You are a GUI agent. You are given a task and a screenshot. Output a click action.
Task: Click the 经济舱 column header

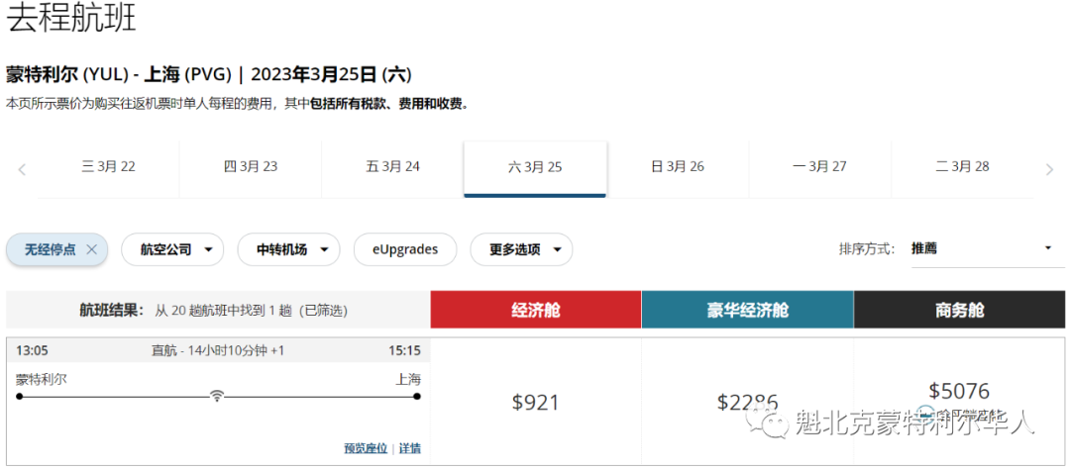click(x=536, y=310)
